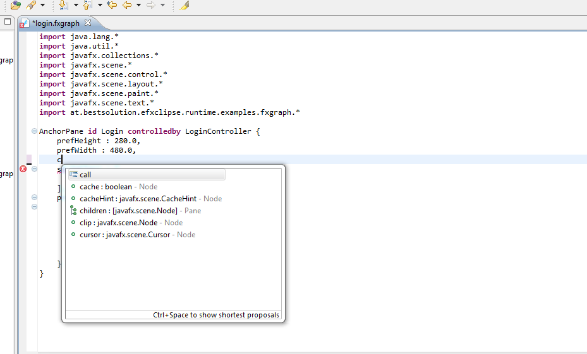Viewport: 587px width, 354px height.
Task: Click the 'import java.lang.*' line
Action: point(79,37)
